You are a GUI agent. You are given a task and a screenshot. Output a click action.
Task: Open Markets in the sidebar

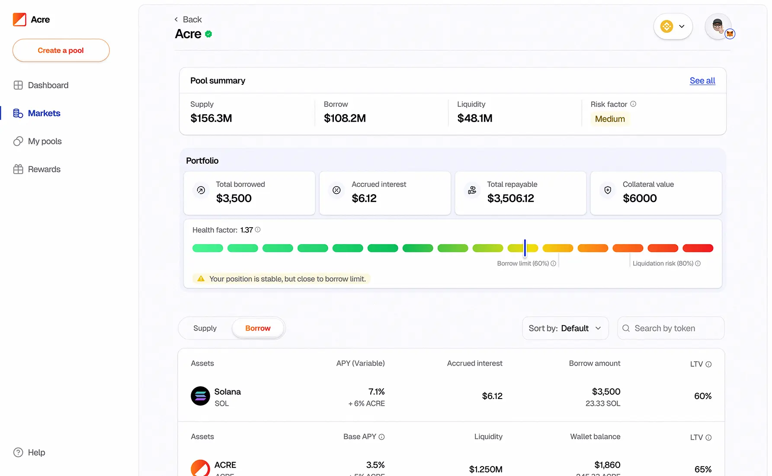tap(44, 113)
